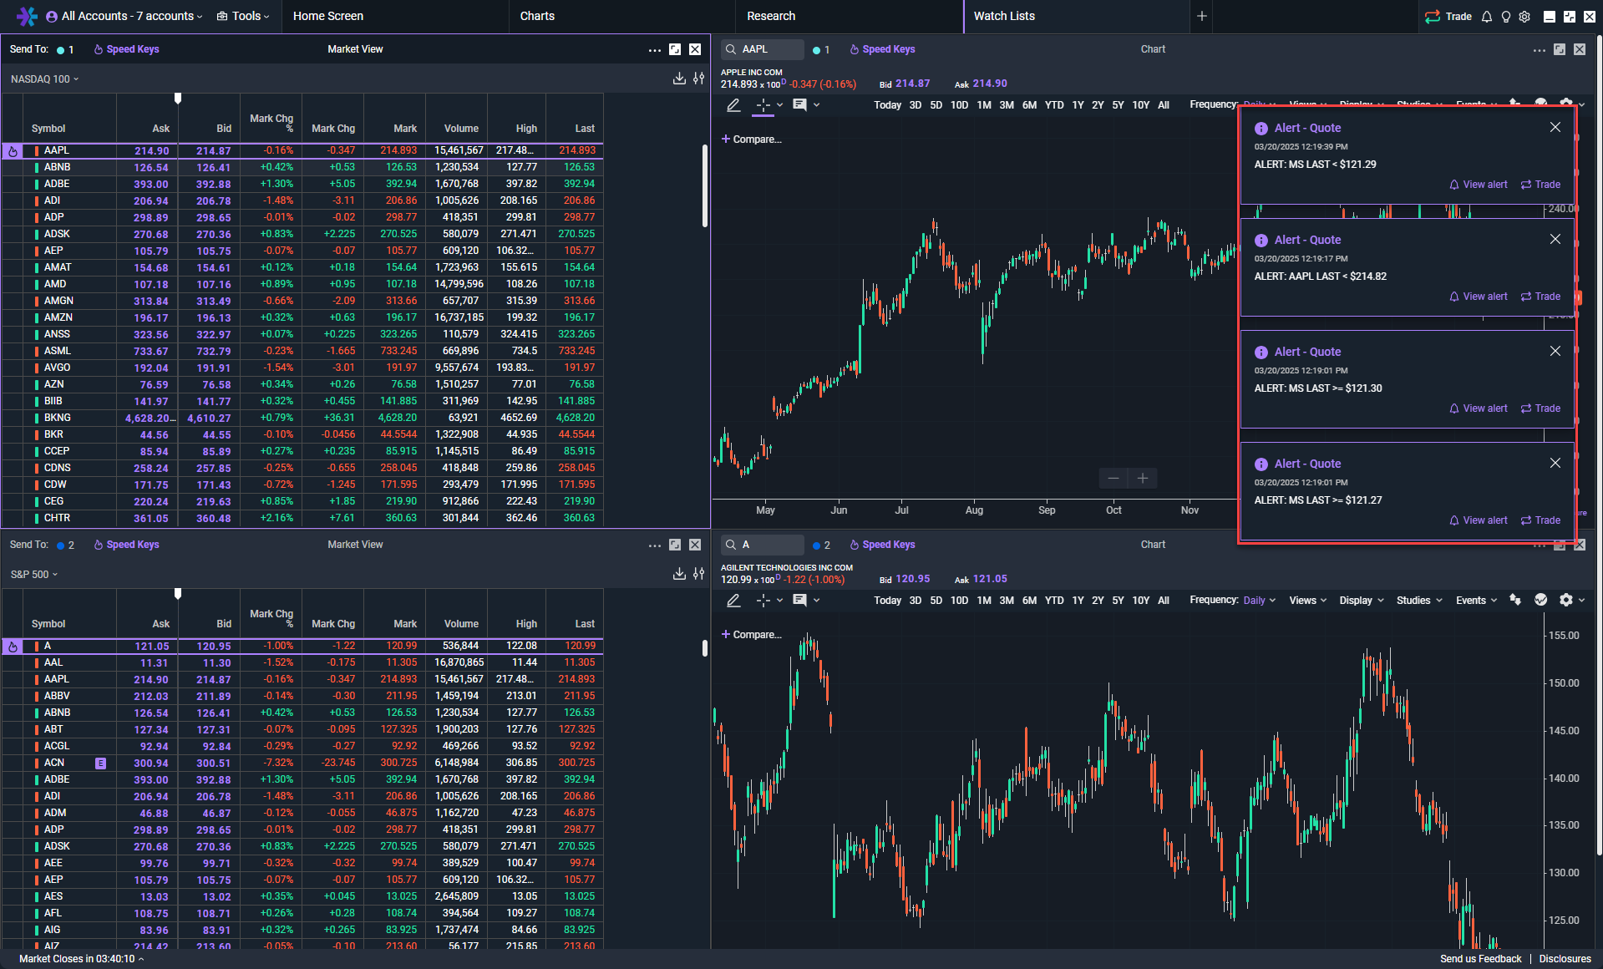Click the platform logo at top left

tap(27, 16)
